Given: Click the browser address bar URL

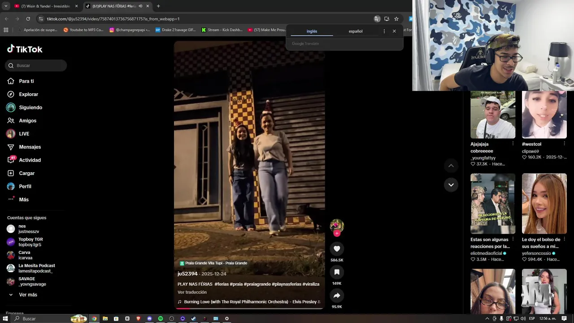Looking at the screenshot, I should pos(113,19).
